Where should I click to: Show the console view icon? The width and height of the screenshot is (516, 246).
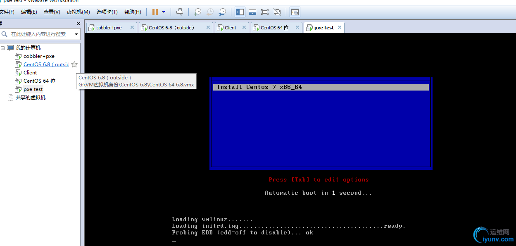tap(295, 12)
